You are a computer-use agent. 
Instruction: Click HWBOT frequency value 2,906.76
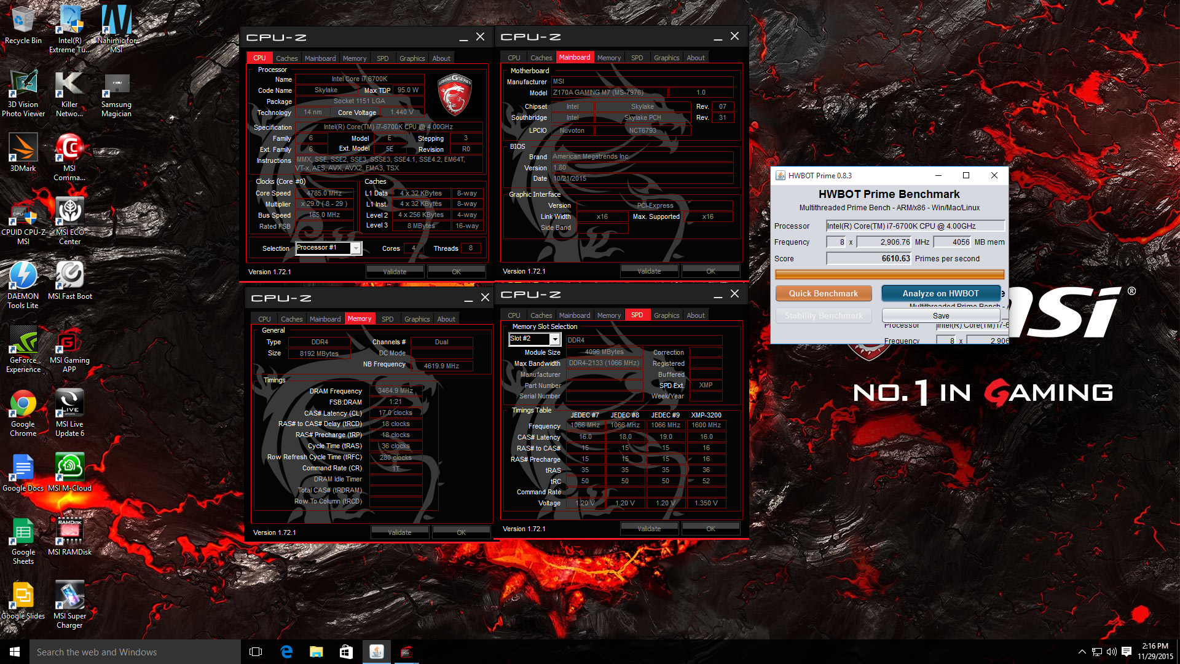[x=884, y=242]
